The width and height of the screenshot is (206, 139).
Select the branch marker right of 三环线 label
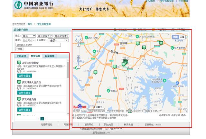137,43
